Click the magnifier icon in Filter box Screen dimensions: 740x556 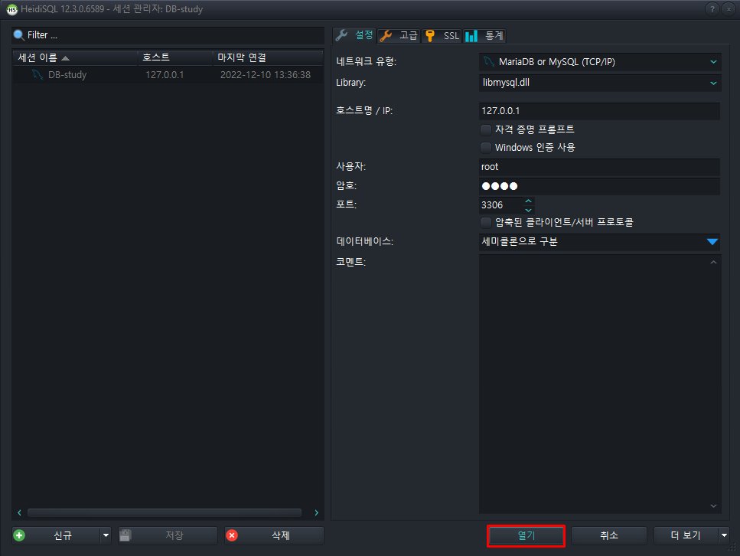point(19,35)
